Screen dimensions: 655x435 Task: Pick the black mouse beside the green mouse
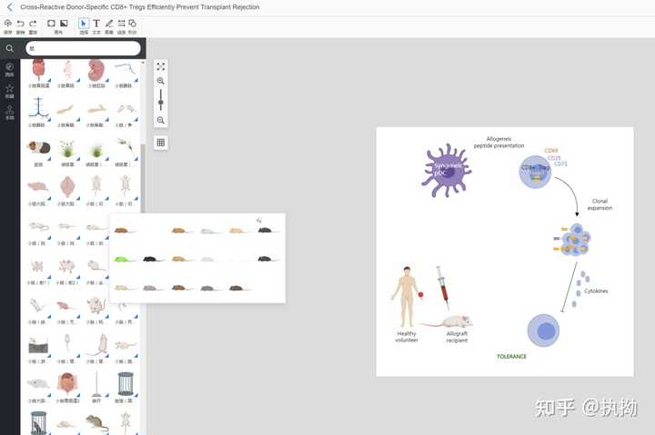click(153, 260)
